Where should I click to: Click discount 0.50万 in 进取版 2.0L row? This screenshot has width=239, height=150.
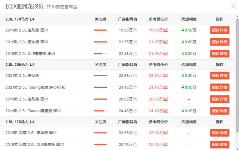pyautogui.click(x=189, y=30)
